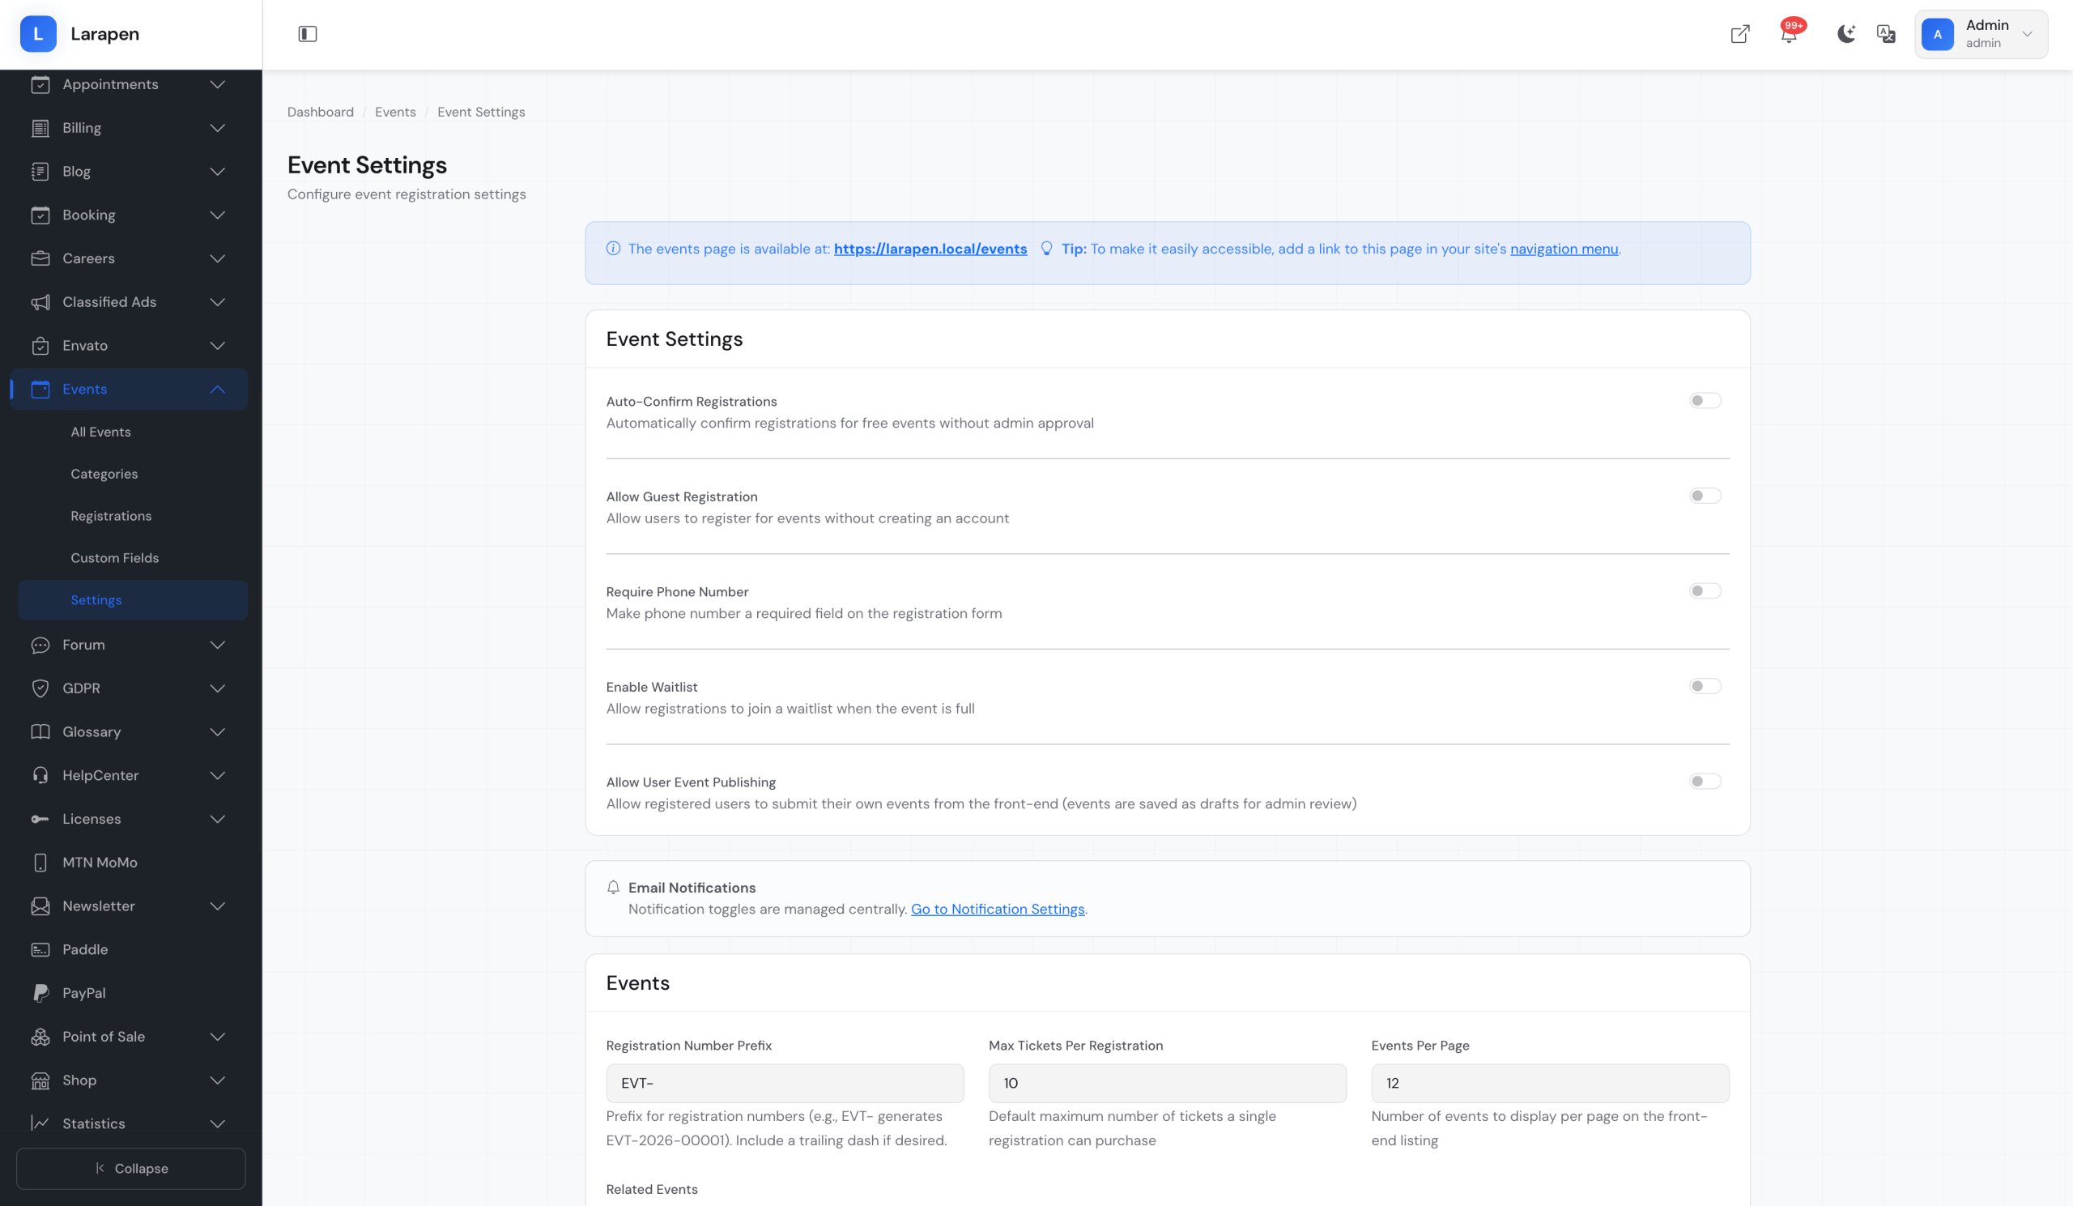
Task: Turn on Allow Guest Registration switch
Action: tap(1704, 496)
